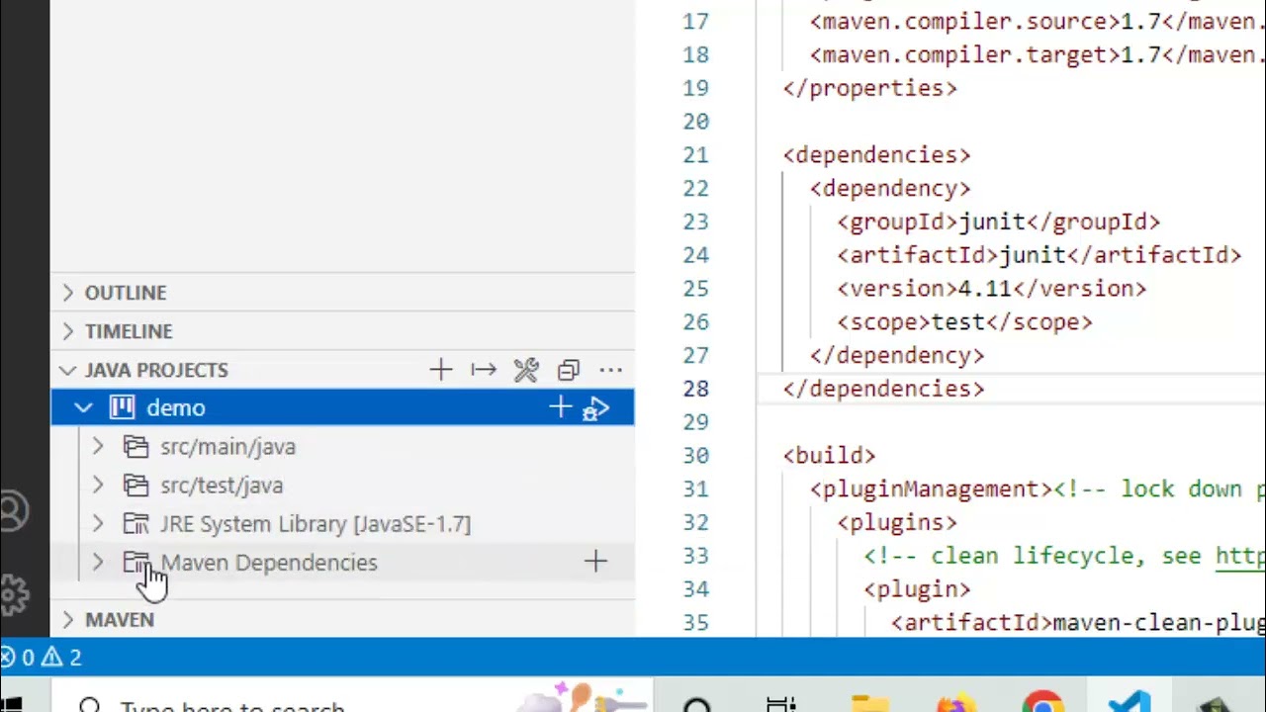Open the http link in the line 33 comment
The height and width of the screenshot is (712, 1266).
[1240, 556]
